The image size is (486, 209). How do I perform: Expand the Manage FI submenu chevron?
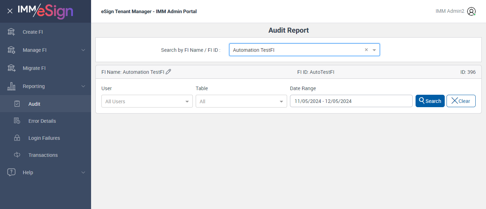pos(83,50)
